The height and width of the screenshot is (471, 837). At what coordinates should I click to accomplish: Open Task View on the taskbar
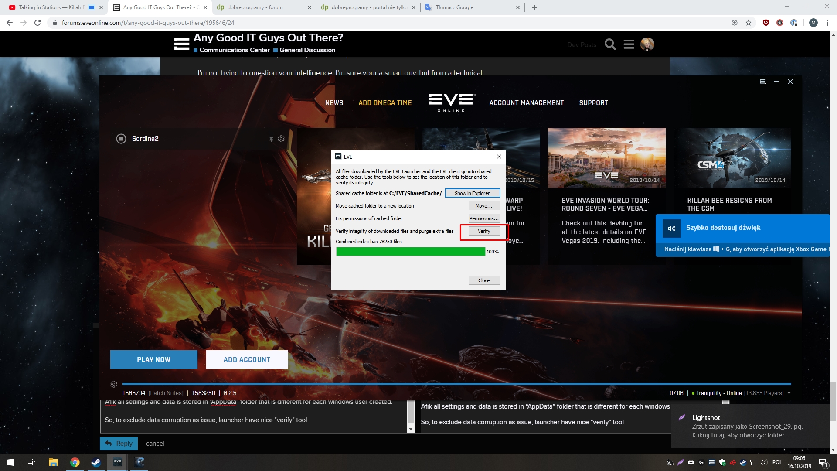coord(31,462)
